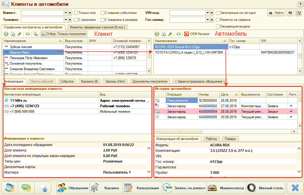Clear the VIN код field with X button

click(212, 13)
